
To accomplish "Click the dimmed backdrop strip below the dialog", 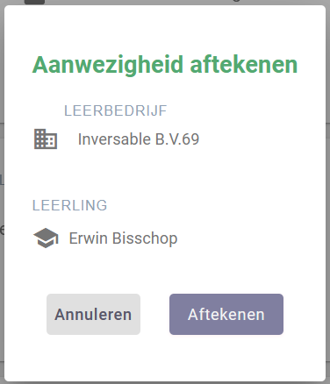I will (x=165, y=383).
